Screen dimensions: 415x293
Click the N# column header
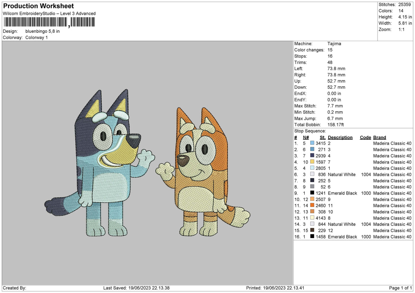point(306,138)
